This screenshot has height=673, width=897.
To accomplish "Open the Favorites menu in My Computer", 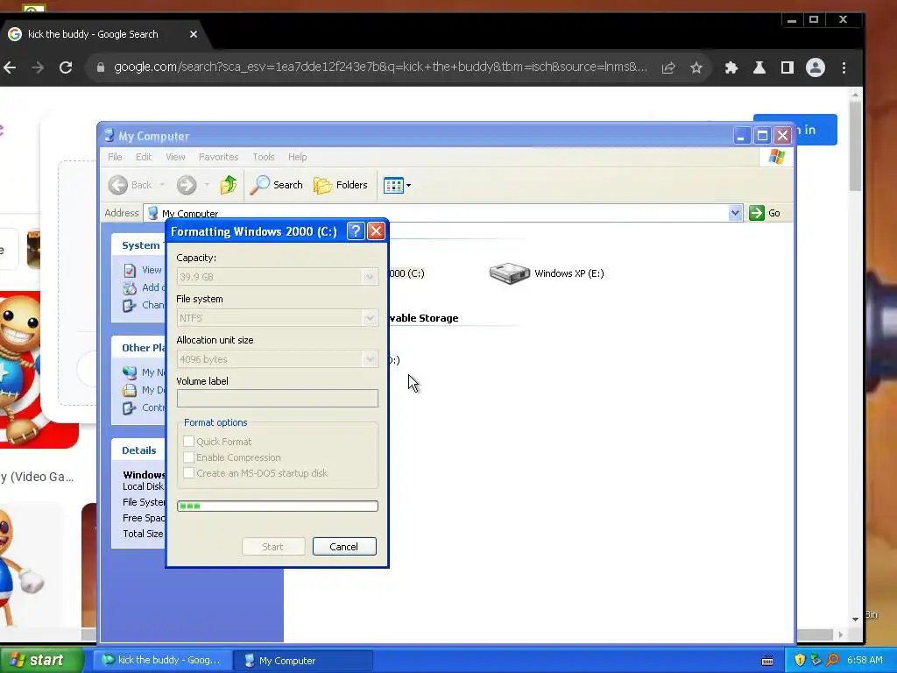I will (218, 157).
